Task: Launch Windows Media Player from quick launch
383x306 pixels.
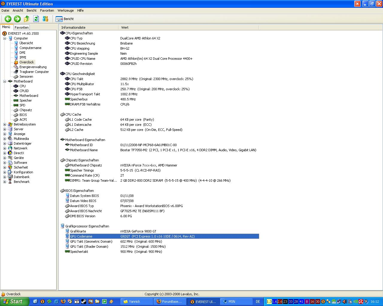Action: click(x=70, y=302)
